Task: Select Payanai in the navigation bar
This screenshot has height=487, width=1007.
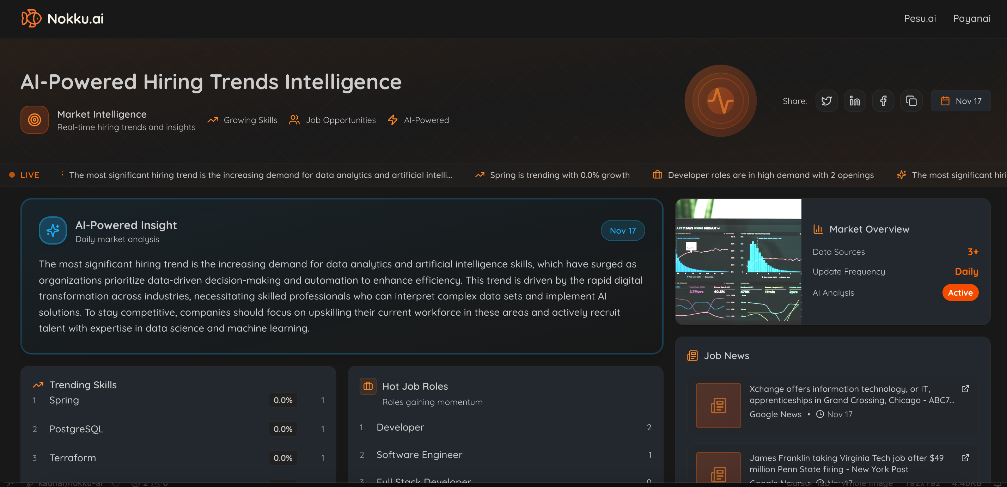Action: pos(972,18)
